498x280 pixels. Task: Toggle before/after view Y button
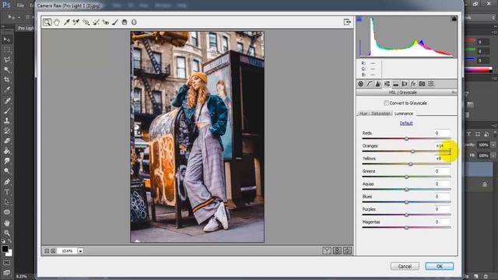(x=327, y=250)
